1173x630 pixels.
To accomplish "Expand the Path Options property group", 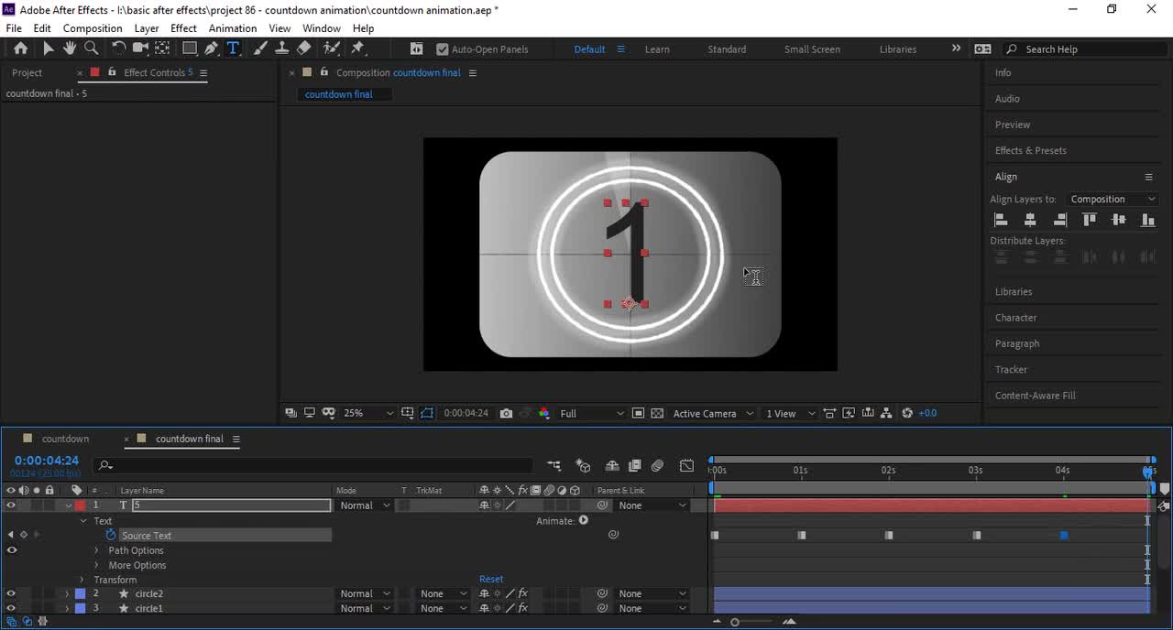I will (x=96, y=550).
